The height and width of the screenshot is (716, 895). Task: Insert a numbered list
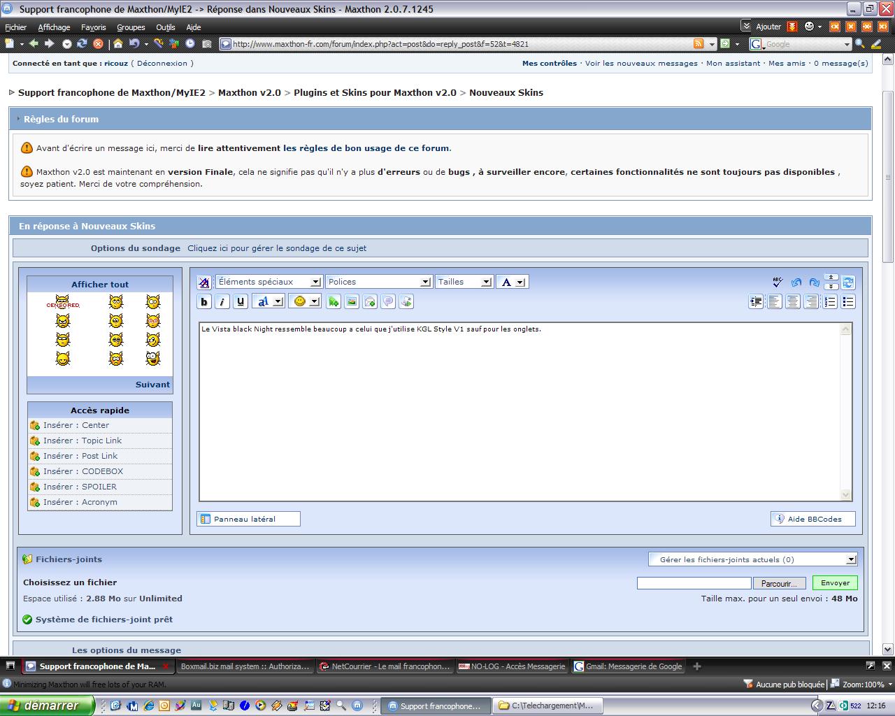[x=830, y=301]
